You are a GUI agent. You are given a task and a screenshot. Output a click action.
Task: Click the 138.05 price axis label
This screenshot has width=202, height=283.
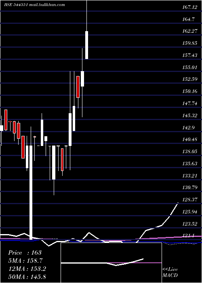[x=189, y=152]
